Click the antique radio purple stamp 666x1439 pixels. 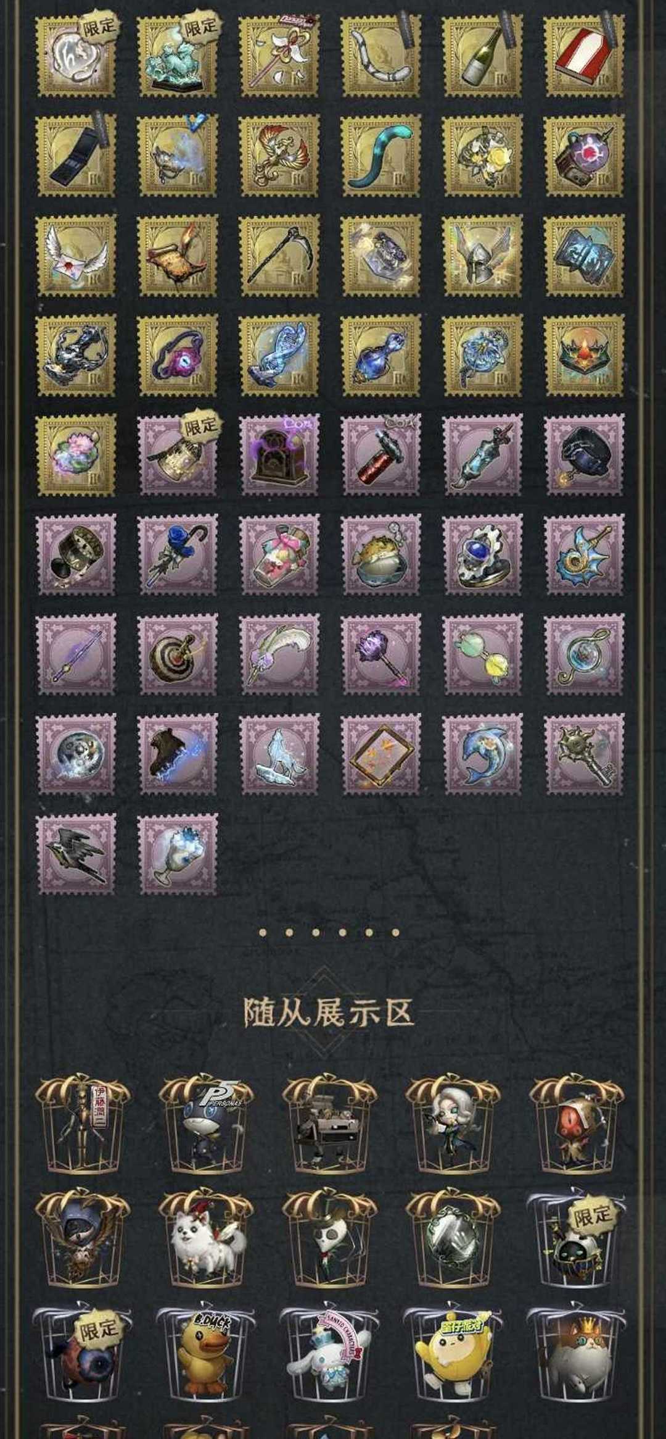pyautogui.click(x=279, y=455)
